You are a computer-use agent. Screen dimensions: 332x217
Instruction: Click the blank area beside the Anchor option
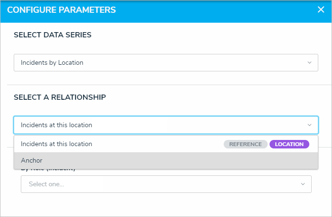(x=189, y=161)
